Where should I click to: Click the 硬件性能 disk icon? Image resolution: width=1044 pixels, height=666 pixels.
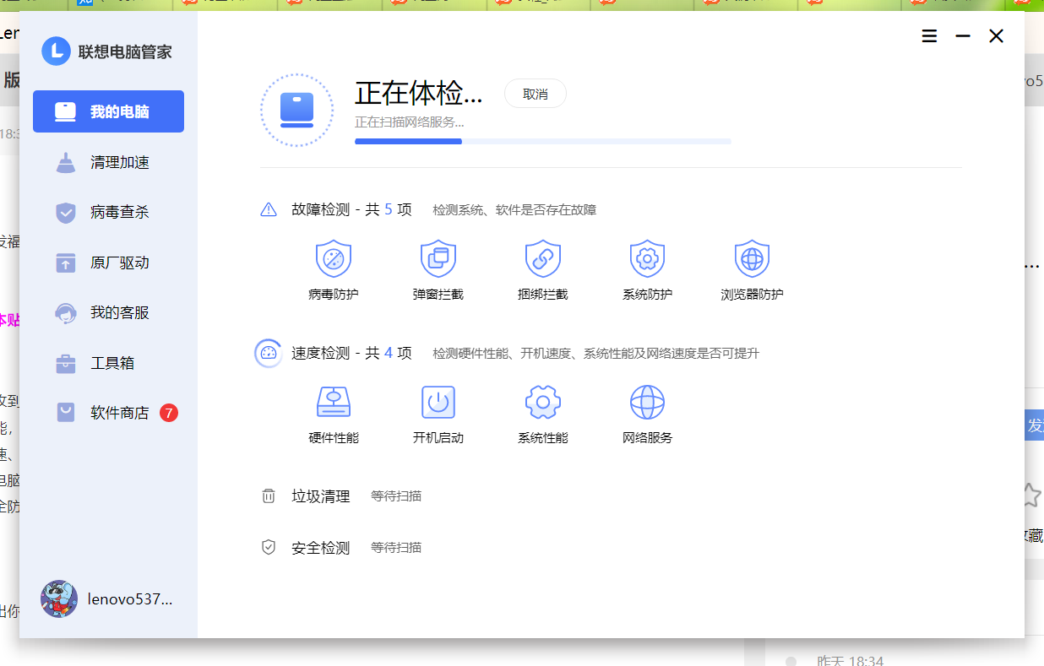pos(334,403)
